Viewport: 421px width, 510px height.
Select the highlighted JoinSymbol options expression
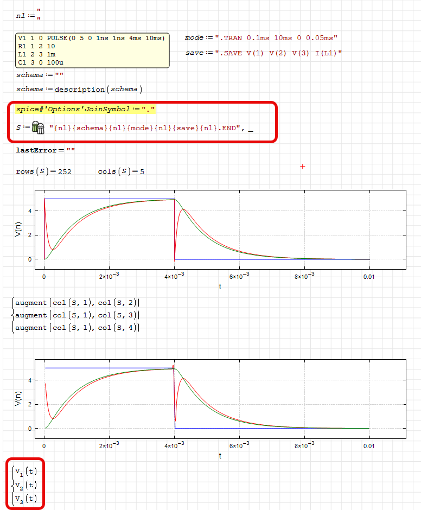click(85, 109)
